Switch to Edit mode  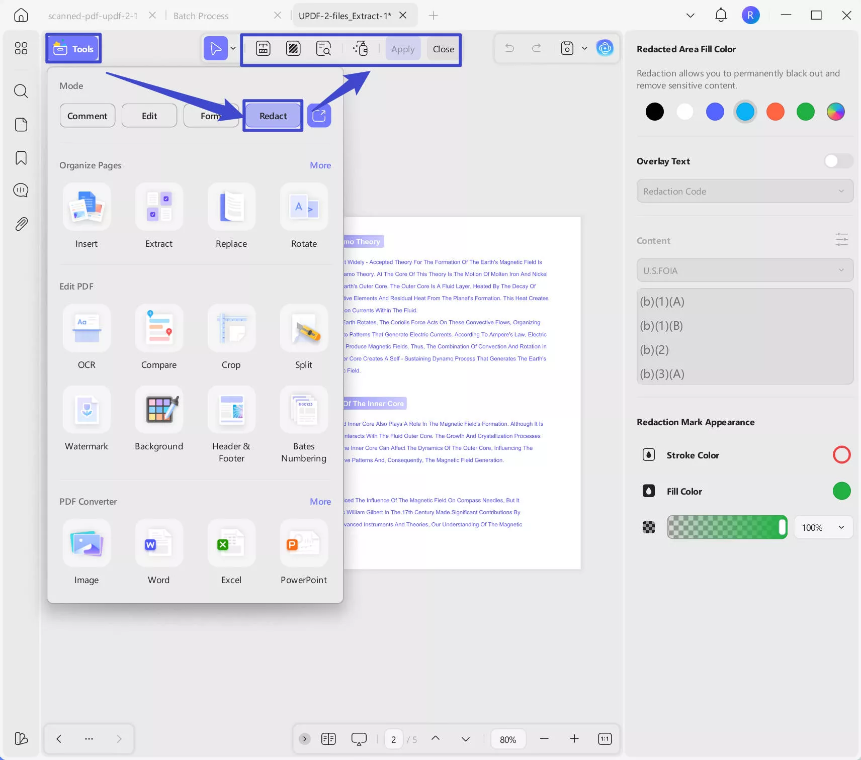click(149, 116)
